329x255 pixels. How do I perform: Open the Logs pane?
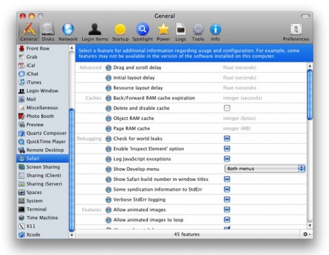click(x=180, y=32)
